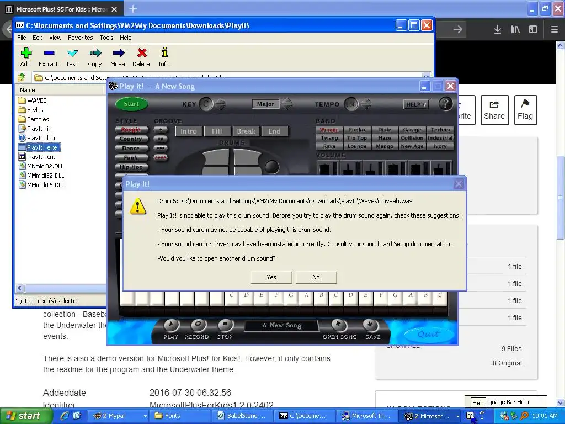Click the first volume fader in Play It
This screenshot has width=565, height=424.
(324, 168)
